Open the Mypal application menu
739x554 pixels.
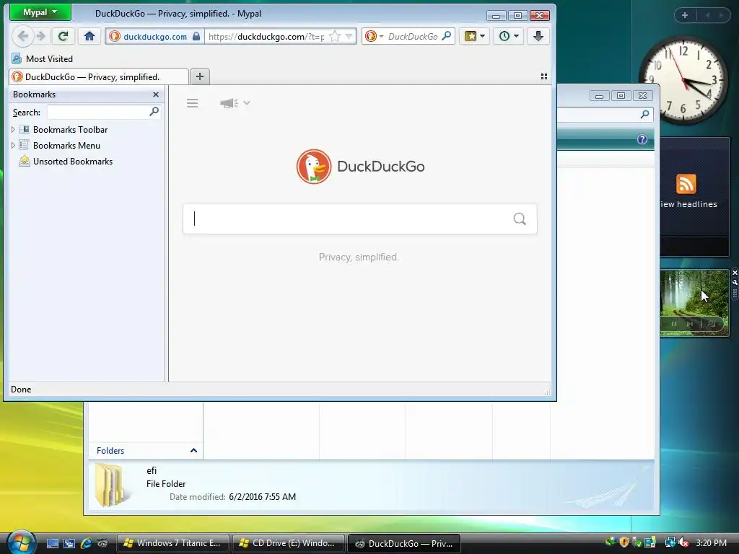coord(40,13)
